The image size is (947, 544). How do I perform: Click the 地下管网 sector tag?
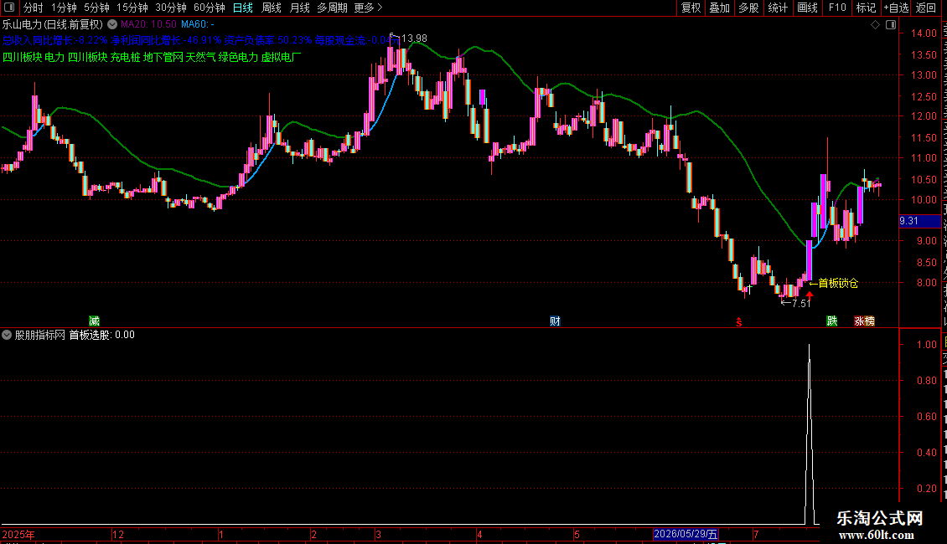(163, 57)
